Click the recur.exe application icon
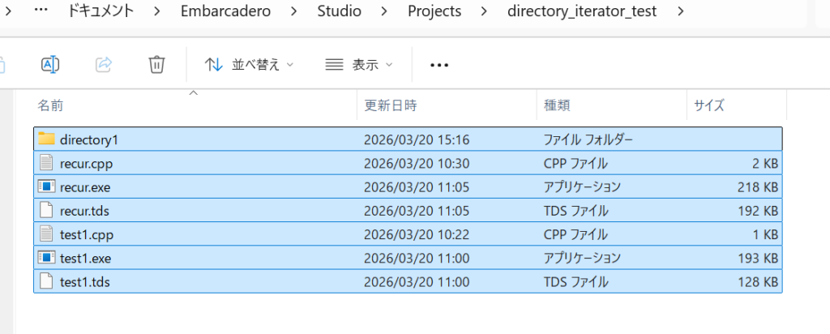Image resolution: width=830 pixels, height=334 pixels. (x=46, y=186)
